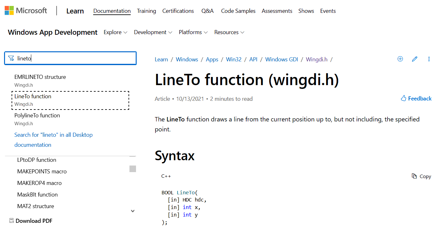Screen dimensions: 439x230
Task: Click the '[in] HDC hdc,' code line
Action: click(187, 200)
